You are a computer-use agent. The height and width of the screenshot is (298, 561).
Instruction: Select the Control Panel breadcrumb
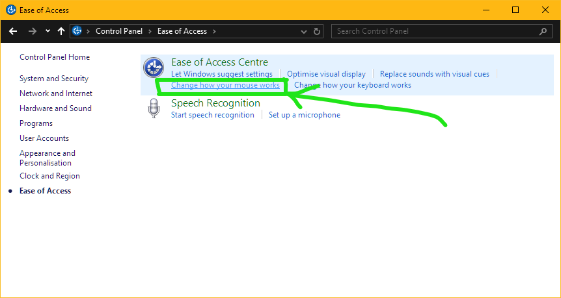tap(119, 31)
